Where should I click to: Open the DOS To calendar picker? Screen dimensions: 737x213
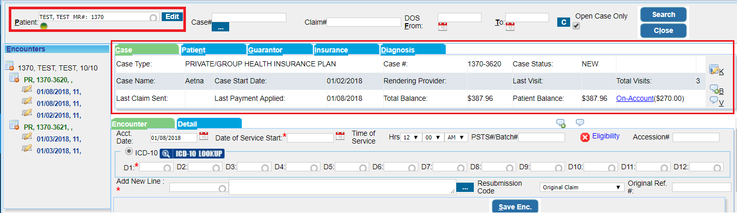coord(510,27)
